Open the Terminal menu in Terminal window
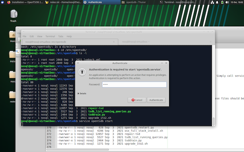The image size is (244, 152). tap(50, 36)
